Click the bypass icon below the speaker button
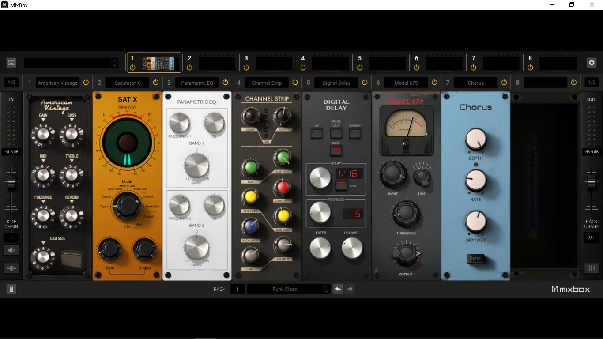Image resolution: width=603 pixels, height=339 pixels. coord(11,268)
